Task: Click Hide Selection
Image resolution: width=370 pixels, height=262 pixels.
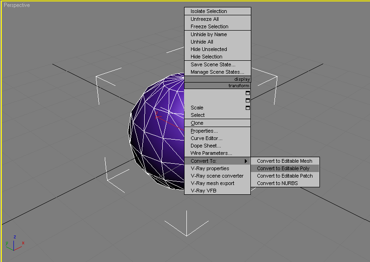Action: (x=217, y=57)
